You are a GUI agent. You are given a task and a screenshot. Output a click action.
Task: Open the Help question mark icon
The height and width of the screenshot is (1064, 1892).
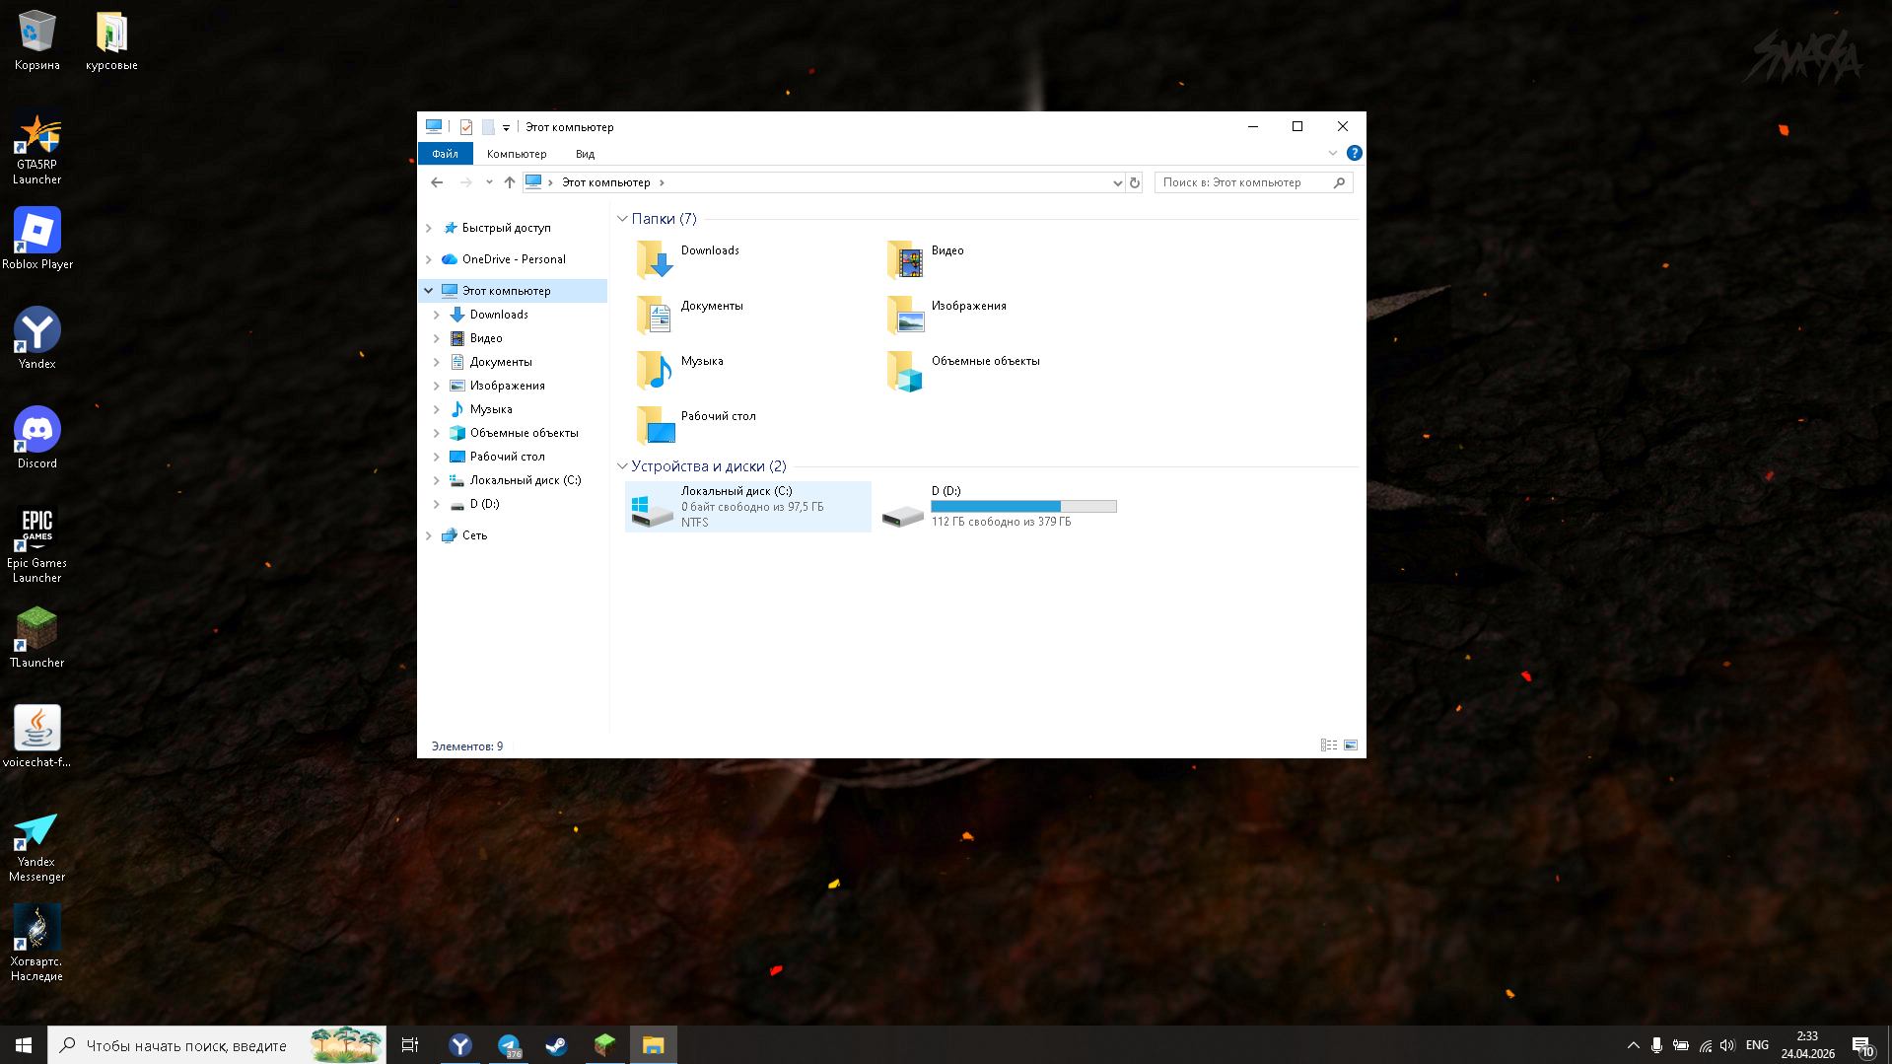tap(1354, 153)
